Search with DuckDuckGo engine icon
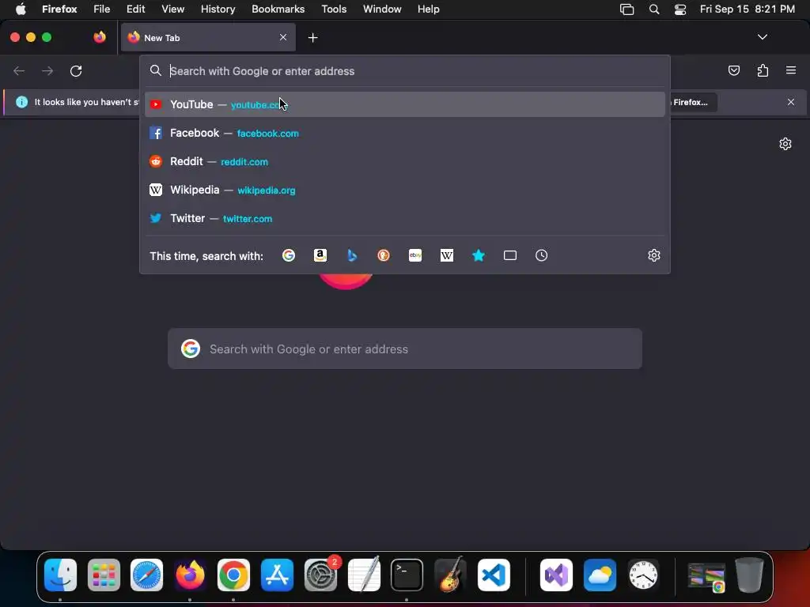This screenshot has width=810, height=607. coord(384,255)
